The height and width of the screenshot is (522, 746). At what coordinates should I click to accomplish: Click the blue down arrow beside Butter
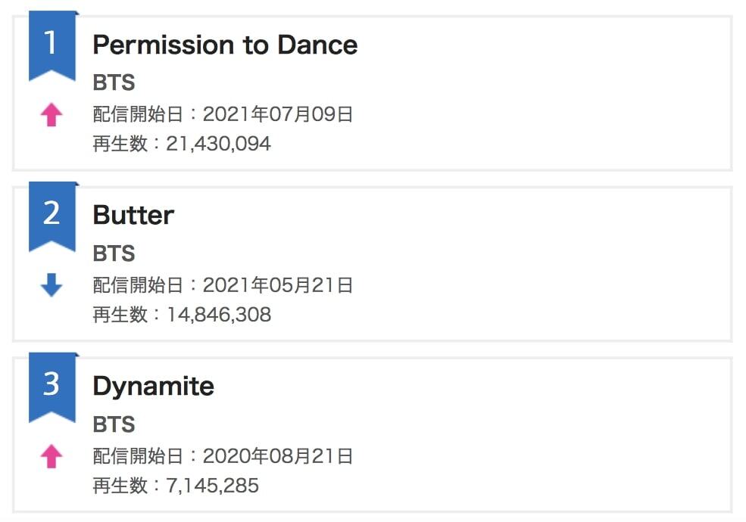pos(52,285)
